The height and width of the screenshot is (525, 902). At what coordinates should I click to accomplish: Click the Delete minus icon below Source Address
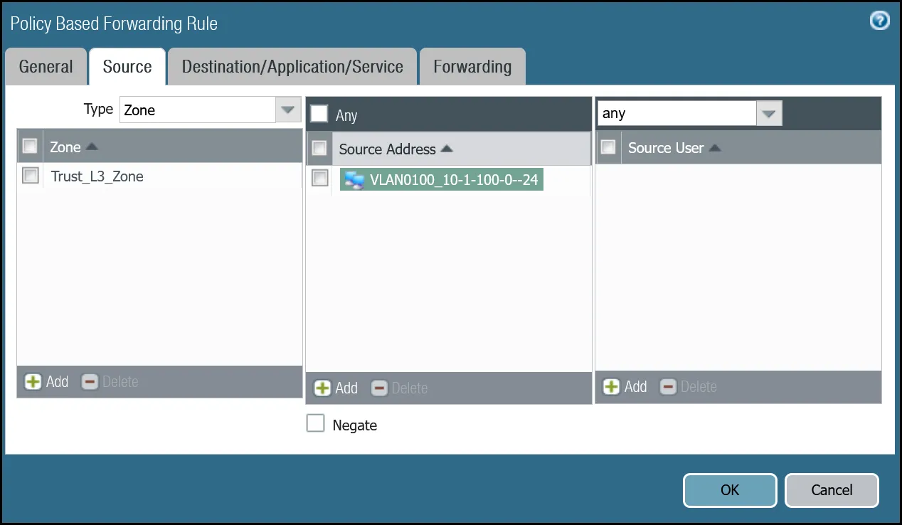(379, 388)
